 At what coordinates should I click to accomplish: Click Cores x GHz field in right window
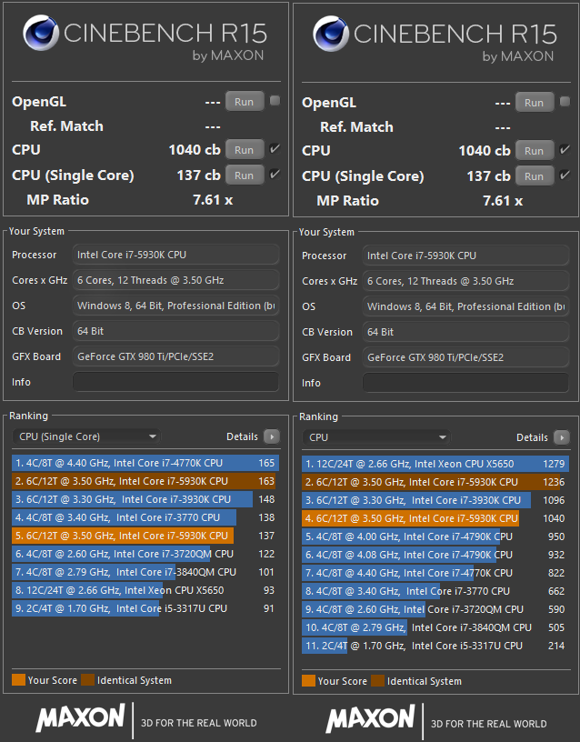465,281
